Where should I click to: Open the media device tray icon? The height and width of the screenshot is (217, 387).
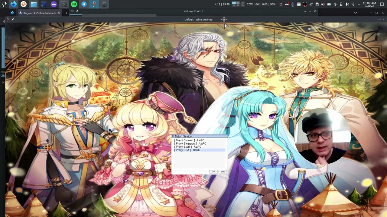(x=341, y=4)
